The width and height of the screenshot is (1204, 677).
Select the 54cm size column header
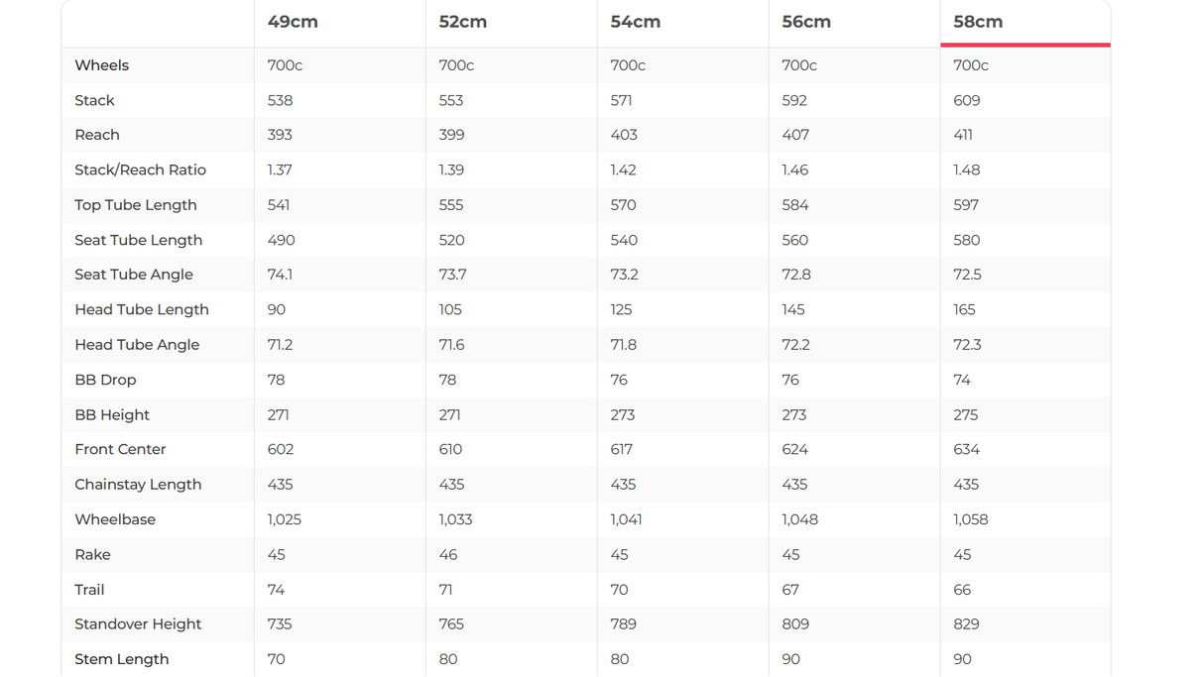tap(636, 22)
